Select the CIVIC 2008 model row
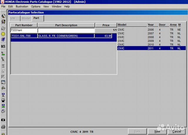This screenshot has height=135, width=188. pos(152,37)
